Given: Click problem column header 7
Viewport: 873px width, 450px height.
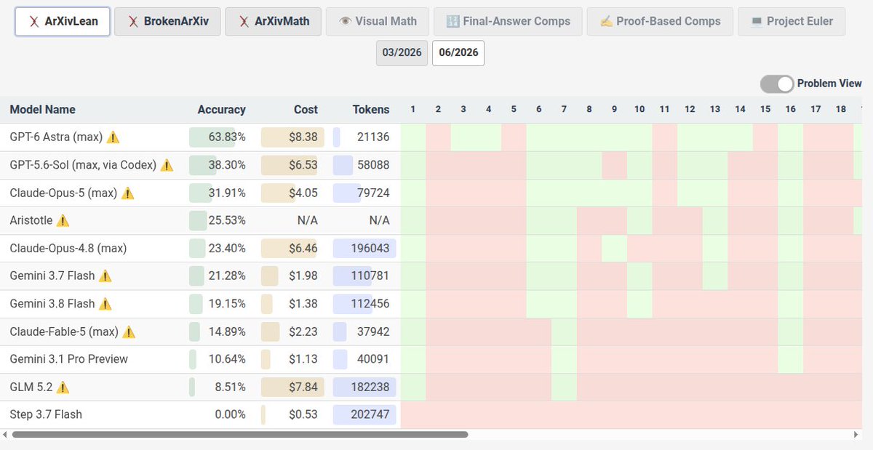Looking at the screenshot, I should click(564, 109).
